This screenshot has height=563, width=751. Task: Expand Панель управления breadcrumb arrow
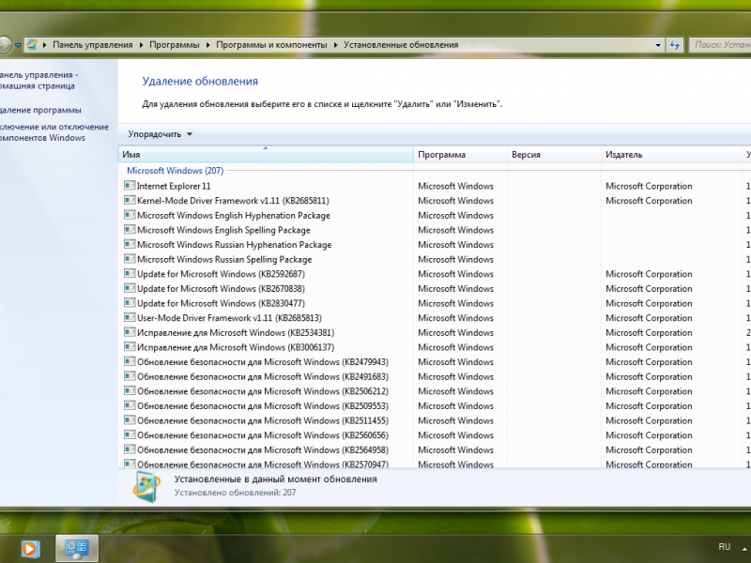point(142,45)
